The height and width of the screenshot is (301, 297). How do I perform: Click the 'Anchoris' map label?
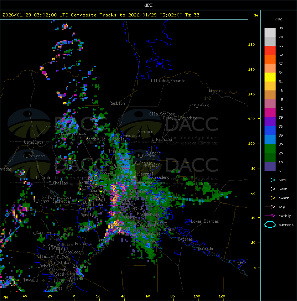coord(84,243)
